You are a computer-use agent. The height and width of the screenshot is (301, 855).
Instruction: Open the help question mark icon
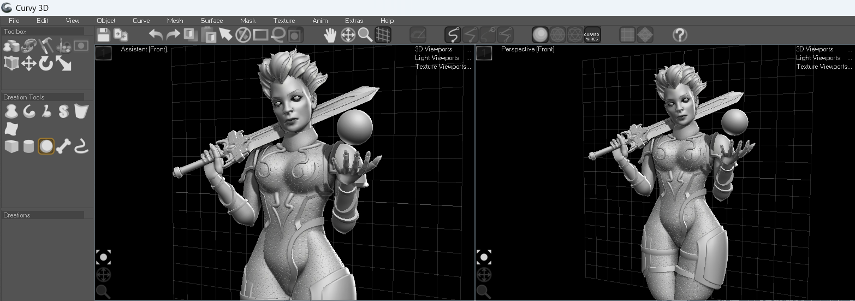coord(680,35)
